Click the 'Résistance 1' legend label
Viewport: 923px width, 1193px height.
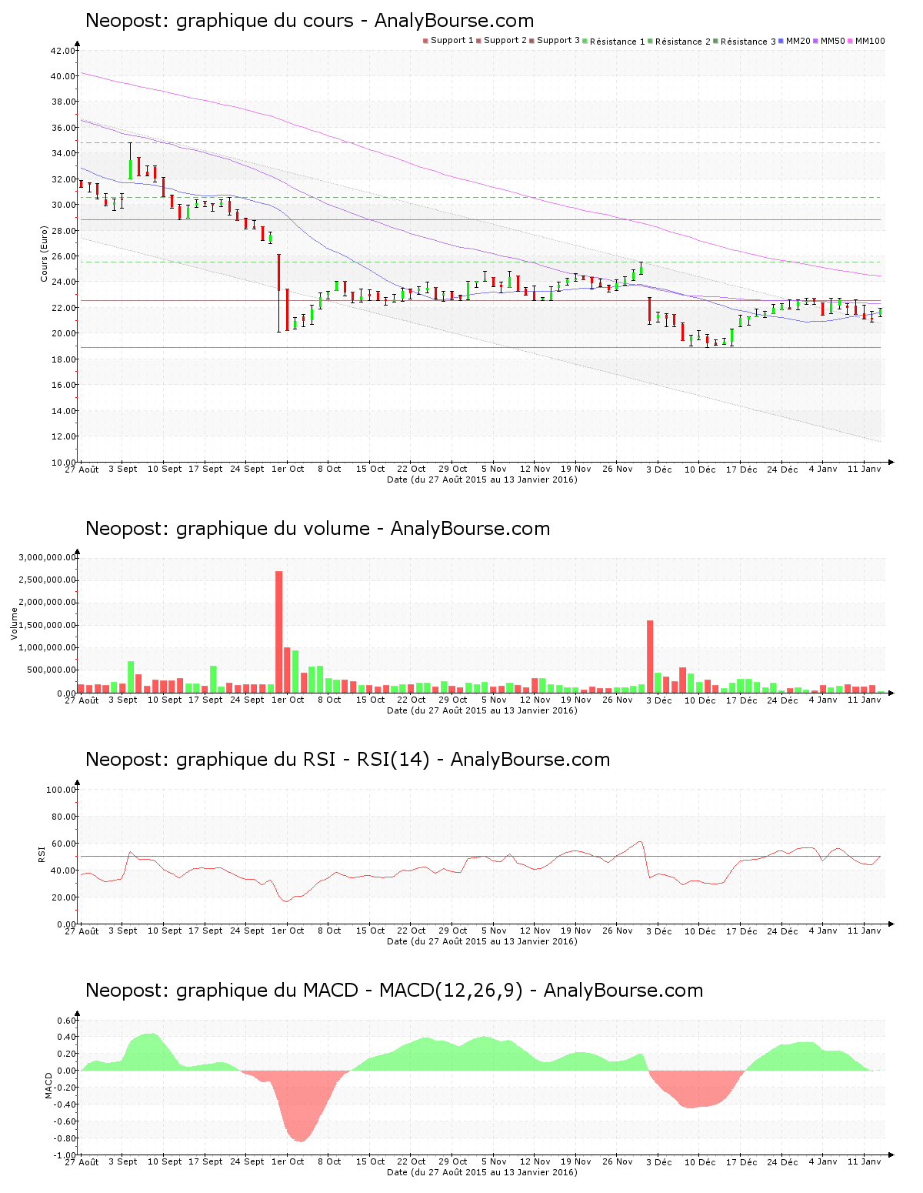tap(618, 42)
